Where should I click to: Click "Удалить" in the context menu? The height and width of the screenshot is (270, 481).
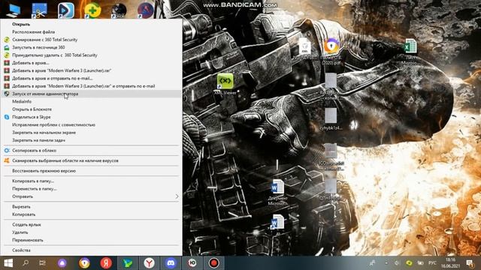(x=20, y=232)
